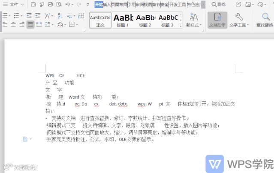The image size is (274, 173).
Task: Align text left
Action: tap(5, 24)
